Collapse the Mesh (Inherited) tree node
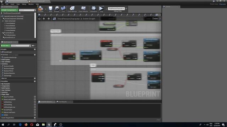The width and height of the screenshot is (227, 127). [2, 21]
